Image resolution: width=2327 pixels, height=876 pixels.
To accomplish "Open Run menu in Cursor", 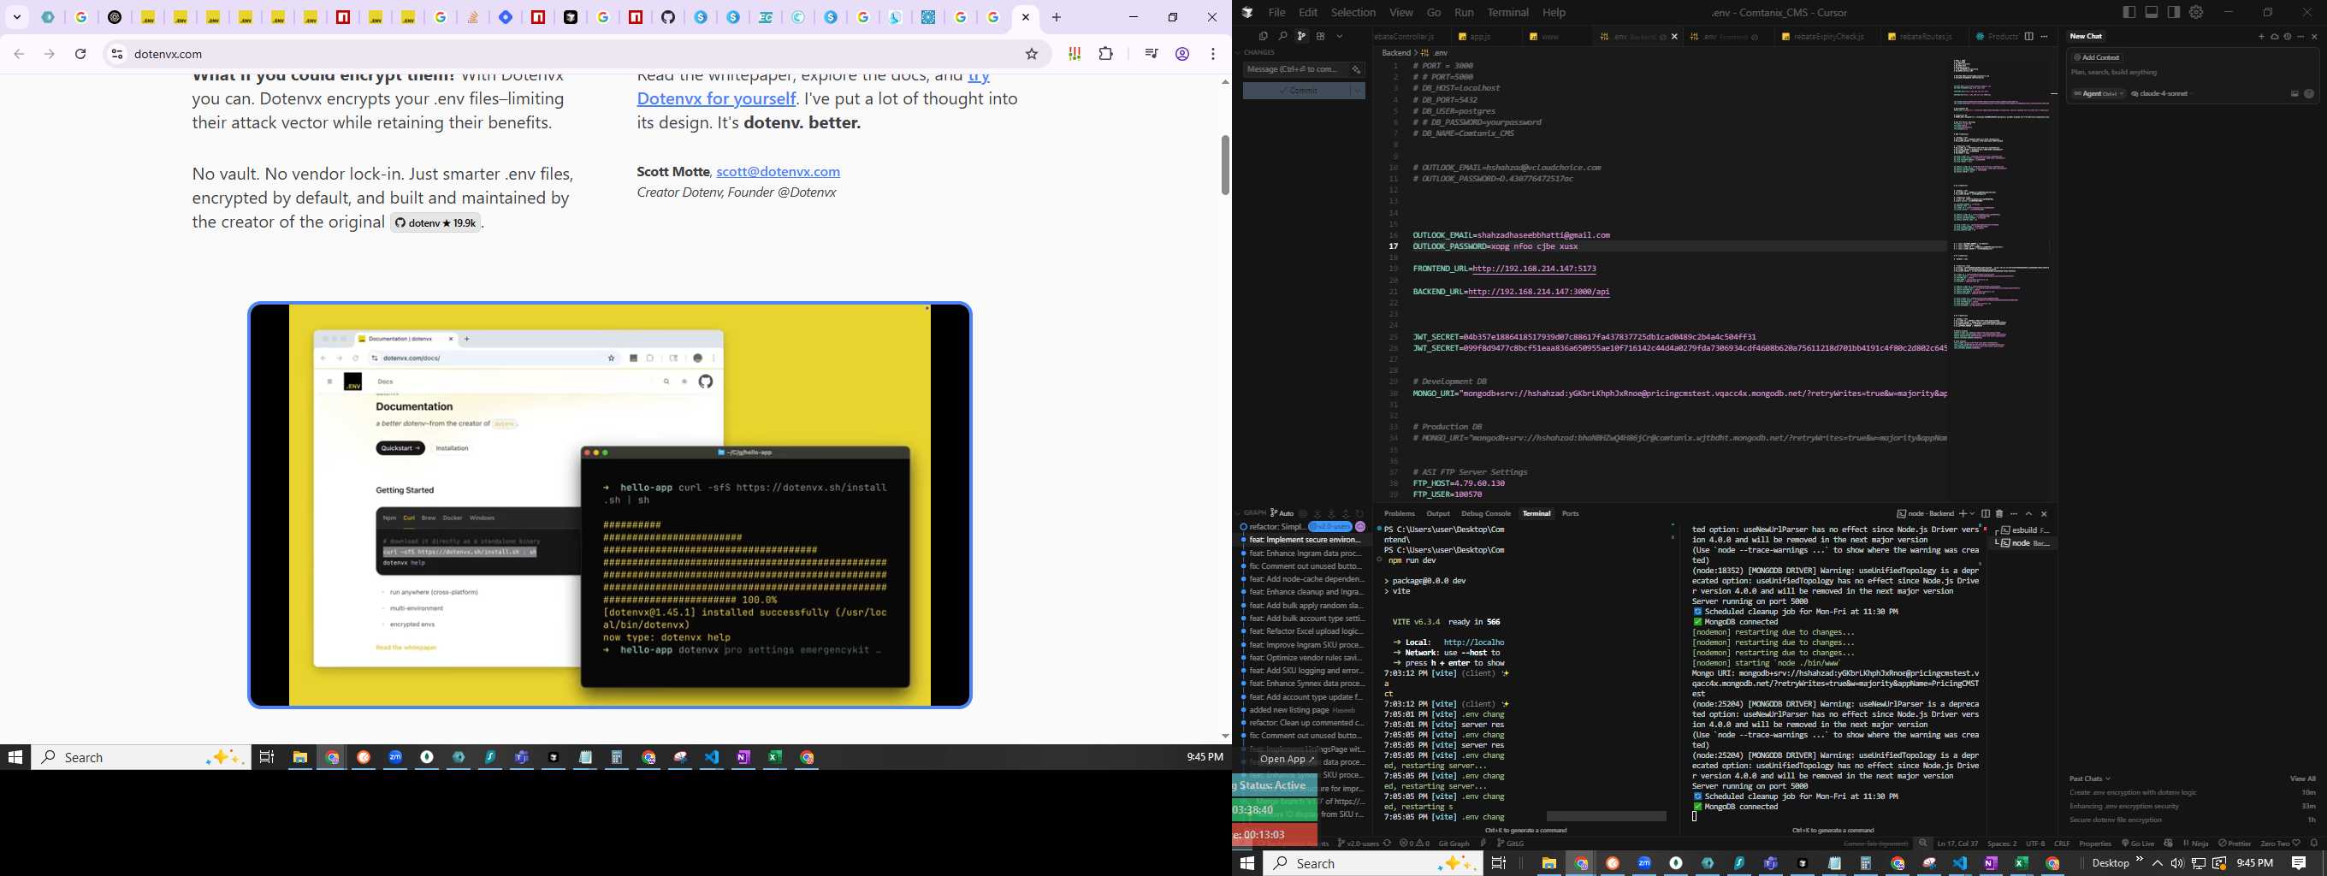I will coord(1464,13).
